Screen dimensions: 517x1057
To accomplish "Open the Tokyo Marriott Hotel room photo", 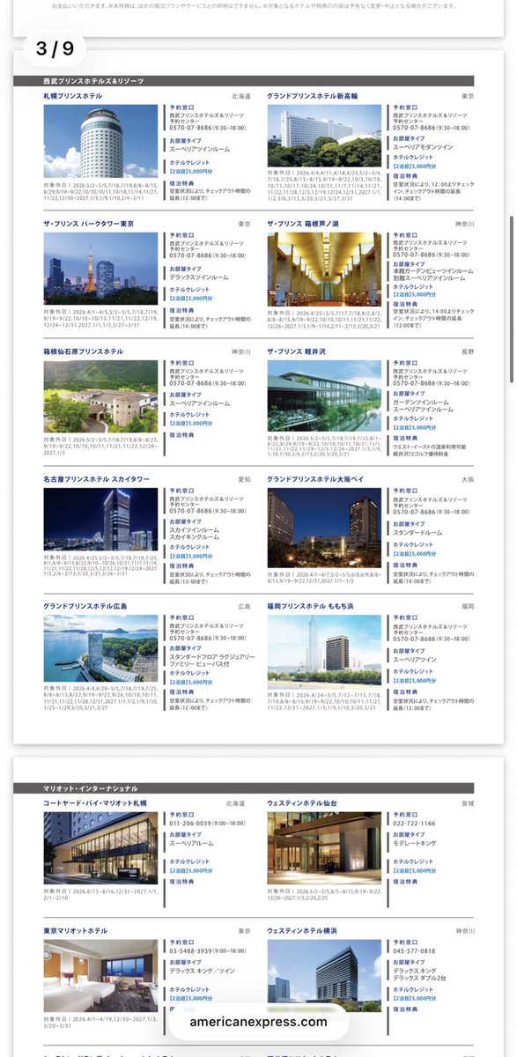I will [101, 975].
